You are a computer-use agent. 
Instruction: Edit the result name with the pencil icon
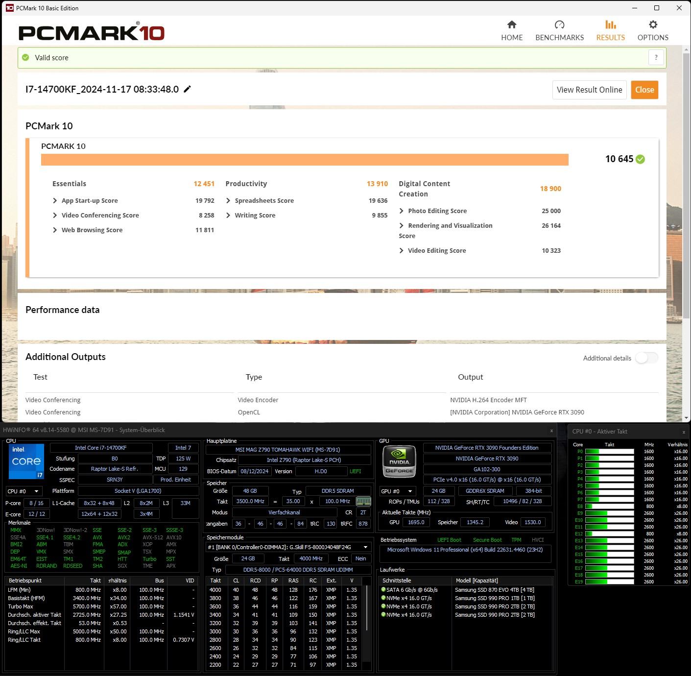[x=187, y=89]
